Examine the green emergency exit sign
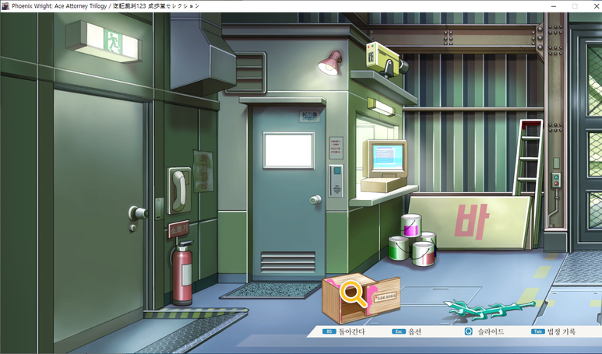 tap(104, 41)
